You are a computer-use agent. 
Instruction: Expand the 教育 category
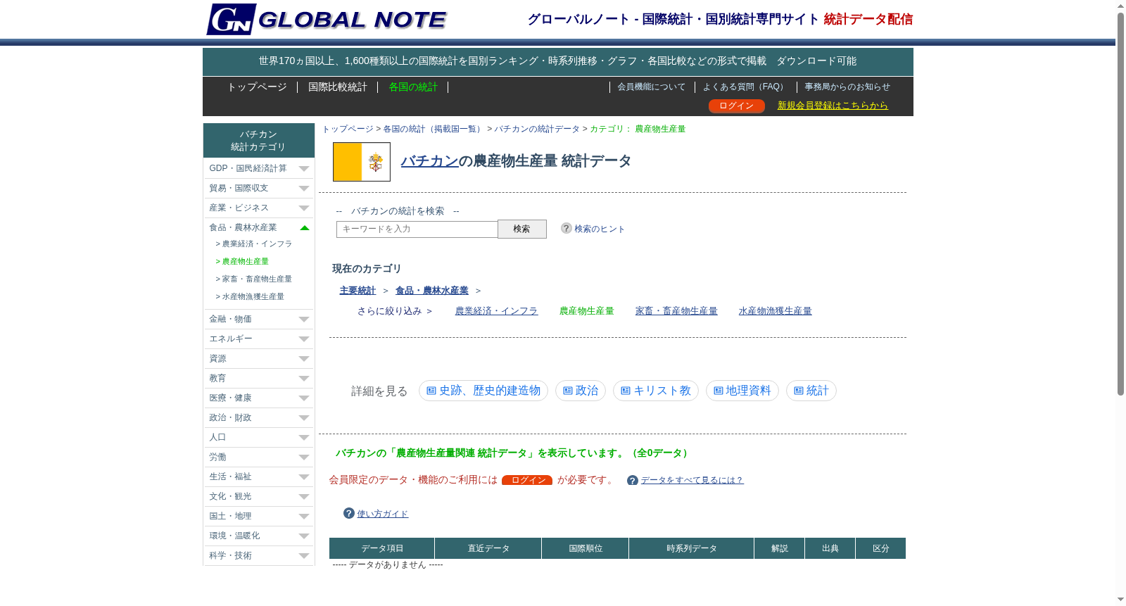(259, 378)
